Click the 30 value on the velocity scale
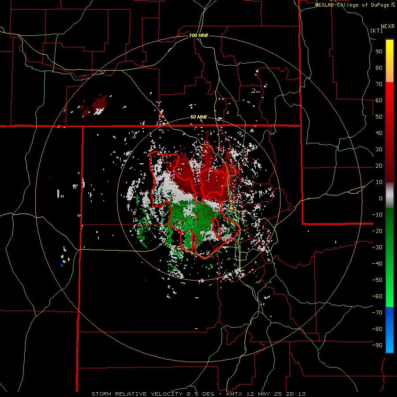 pos(379,150)
